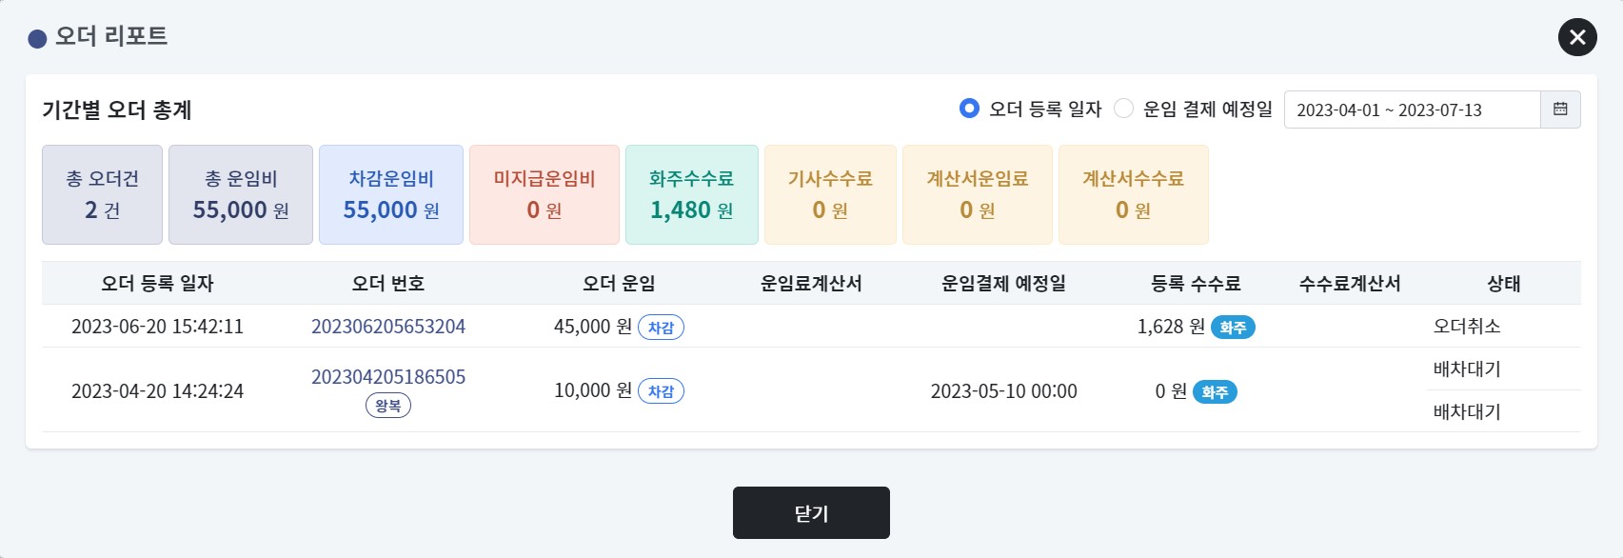Select the 오더 등록 일자 radio button
This screenshot has width=1623, height=558.
pos(969,109)
